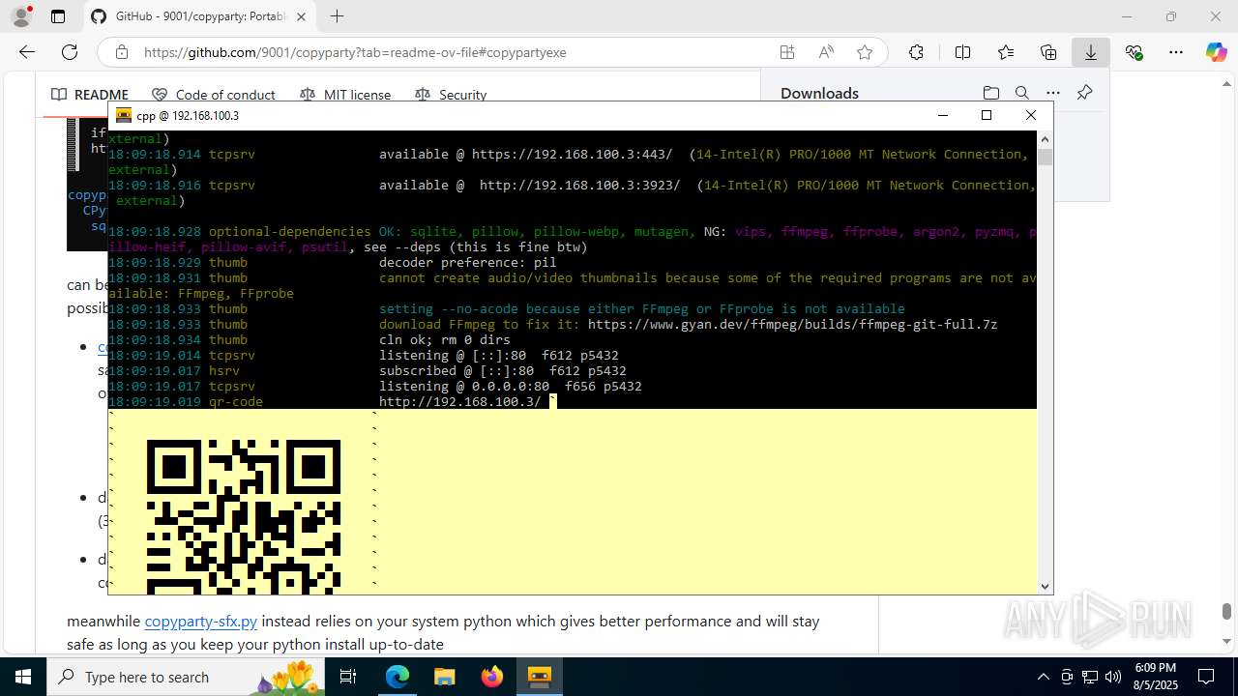Select copyparty console taskbar icon
1238x696 pixels.
(539, 677)
